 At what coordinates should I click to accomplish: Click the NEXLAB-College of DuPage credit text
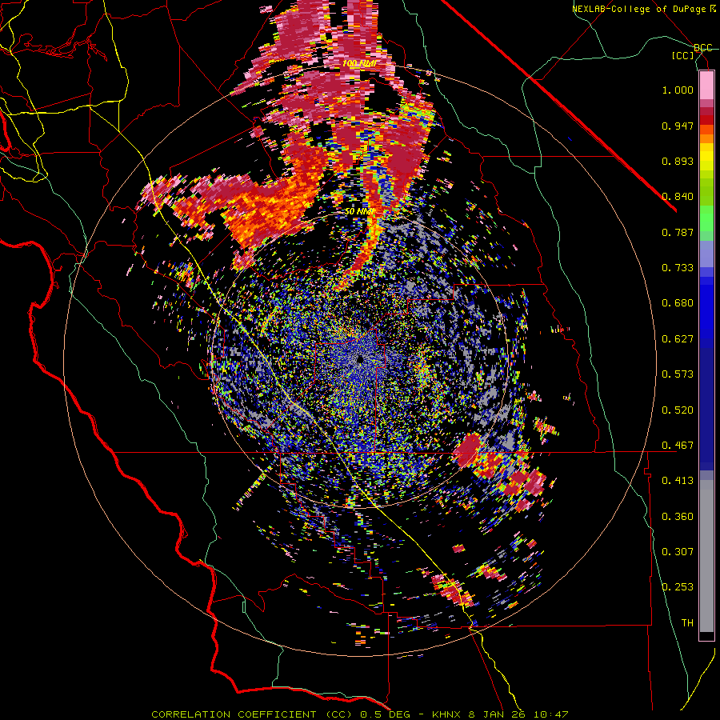(x=644, y=9)
